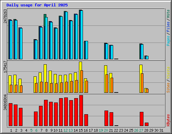Select day 18 on the x-axis
This screenshot has height=134, width=172.
(x=96, y=130)
